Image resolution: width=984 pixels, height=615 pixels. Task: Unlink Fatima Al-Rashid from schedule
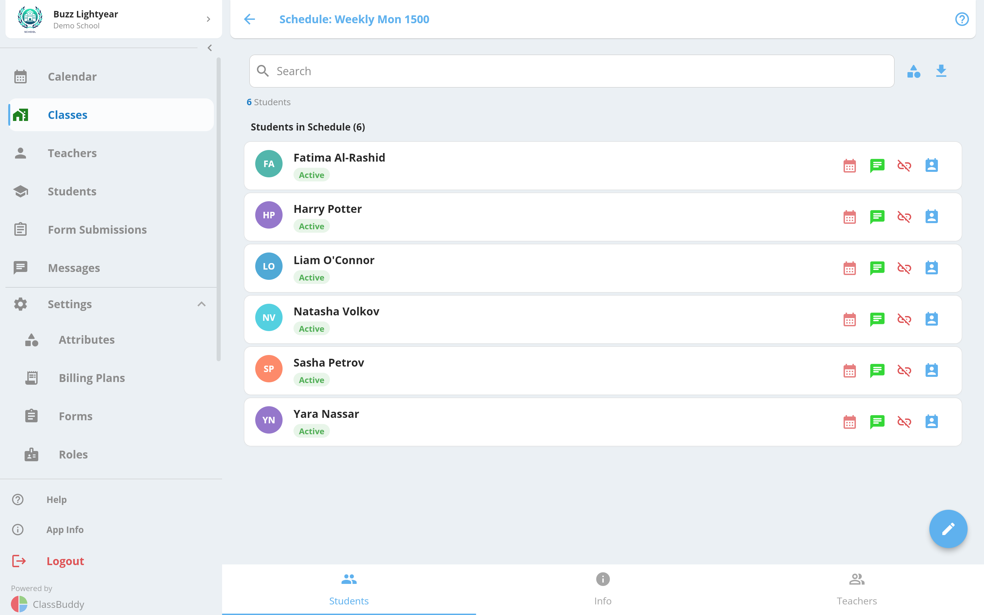[904, 166]
